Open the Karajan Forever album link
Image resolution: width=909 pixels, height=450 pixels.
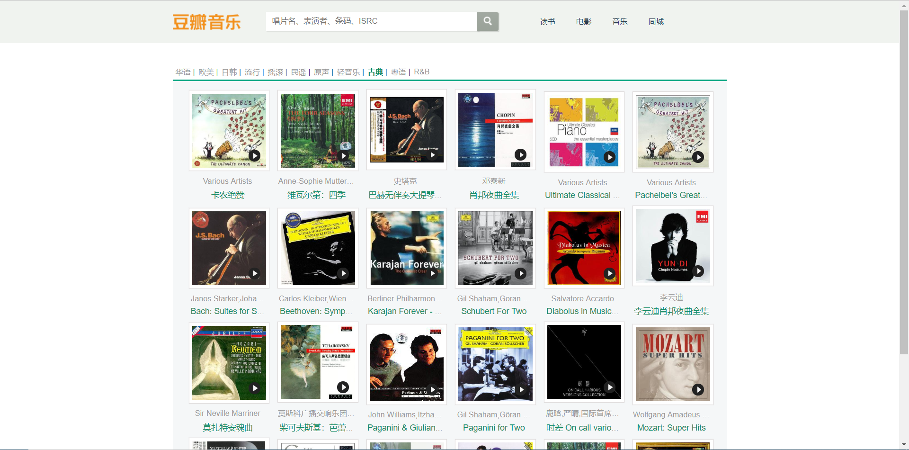(405, 311)
